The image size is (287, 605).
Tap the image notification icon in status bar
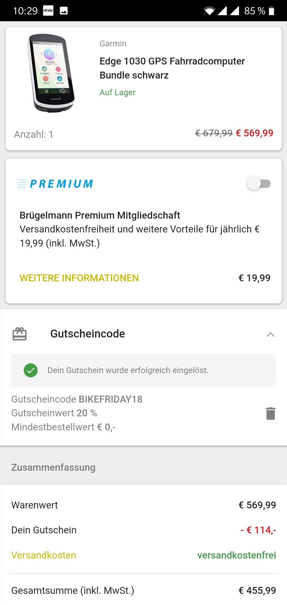[x=64, y=11]
